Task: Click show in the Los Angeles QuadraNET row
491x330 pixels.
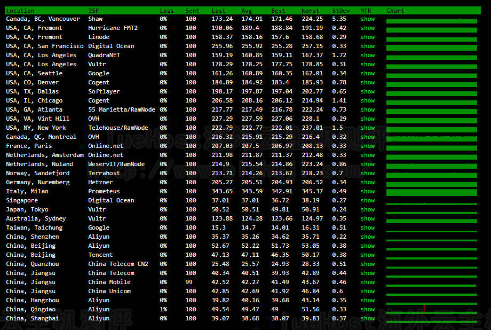Action: tap(367, 55)
